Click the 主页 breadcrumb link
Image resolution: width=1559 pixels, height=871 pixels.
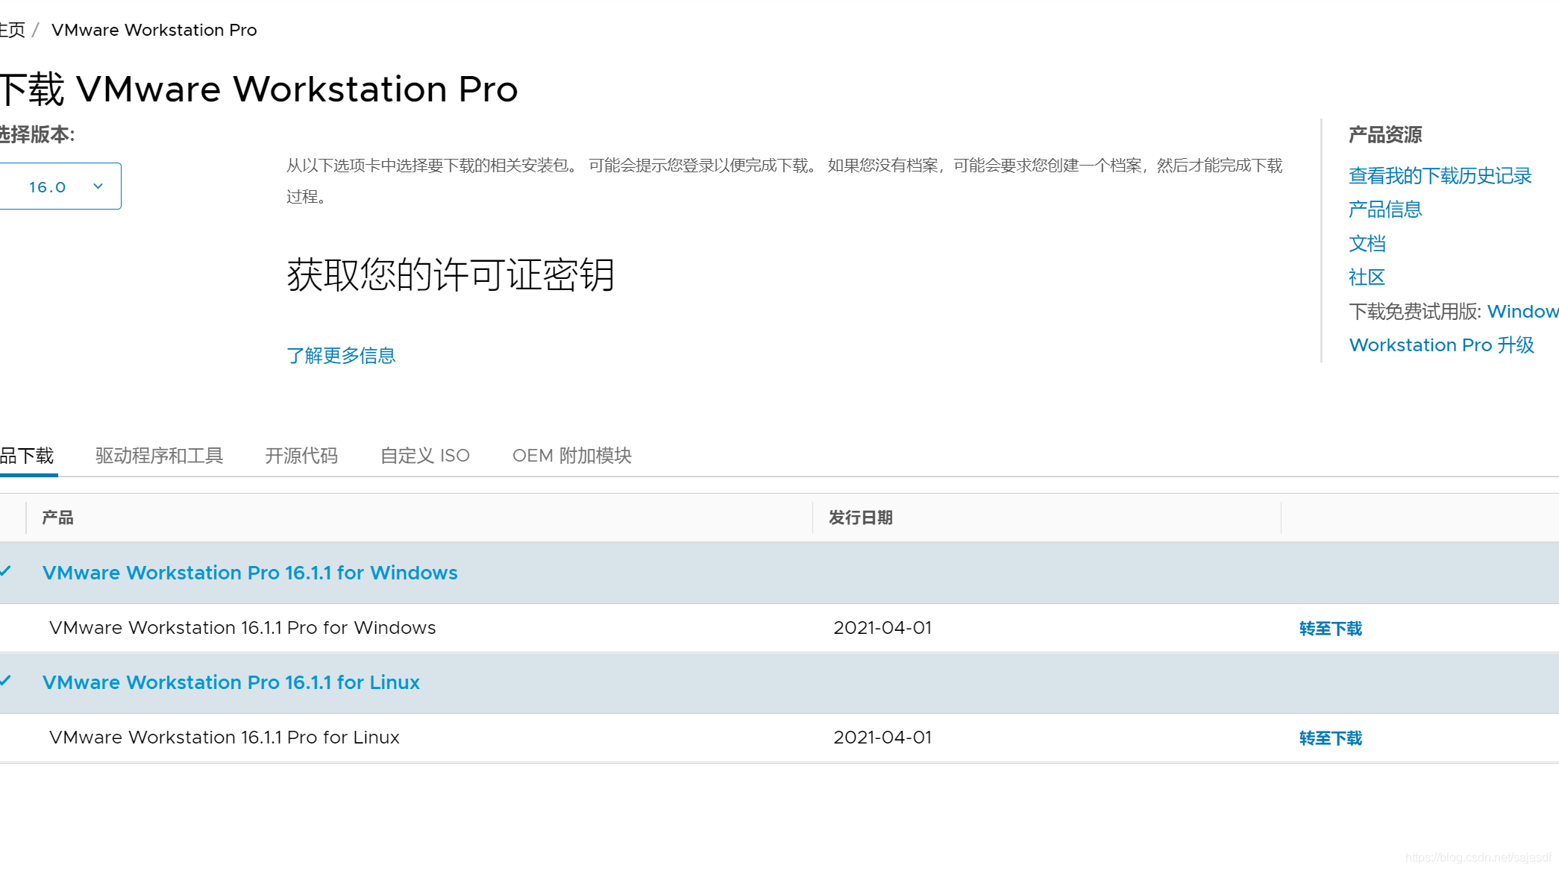(13, 30)
